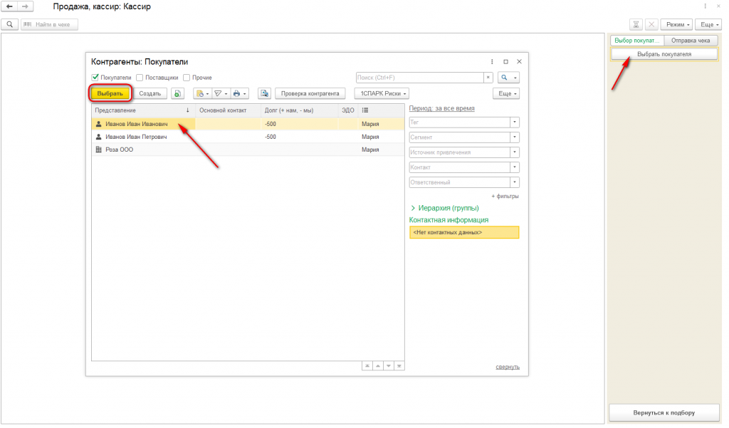Switch to the Отправка чека tab

[x=691, y=41]
